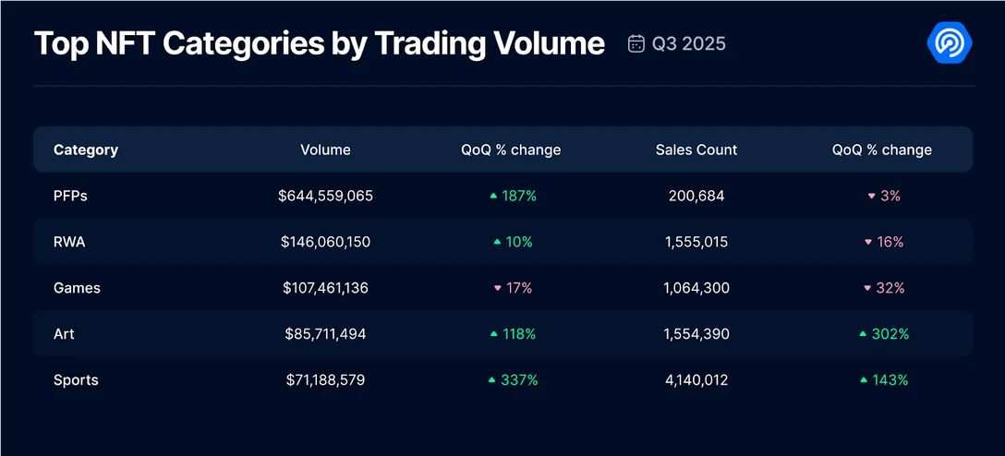Click the Top NFT Categories title
1005x456 pixels.
(319, 43)
